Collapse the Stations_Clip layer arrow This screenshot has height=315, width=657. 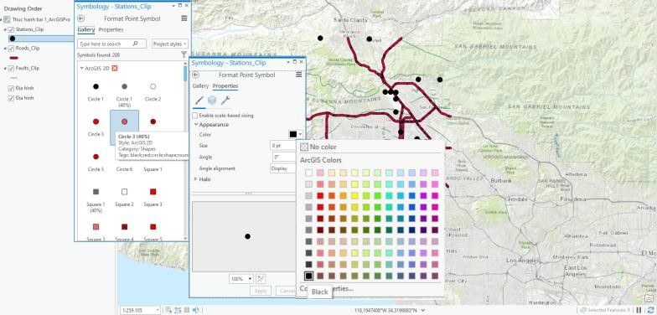click(5, 29)
